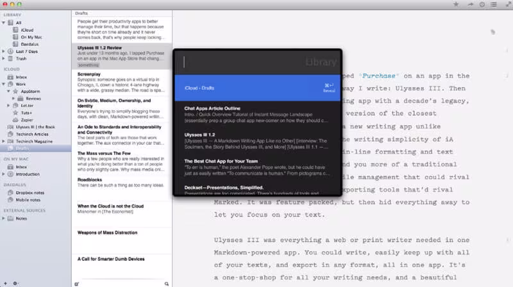Click the Reviews folder icon

click(x=21, y=99)
